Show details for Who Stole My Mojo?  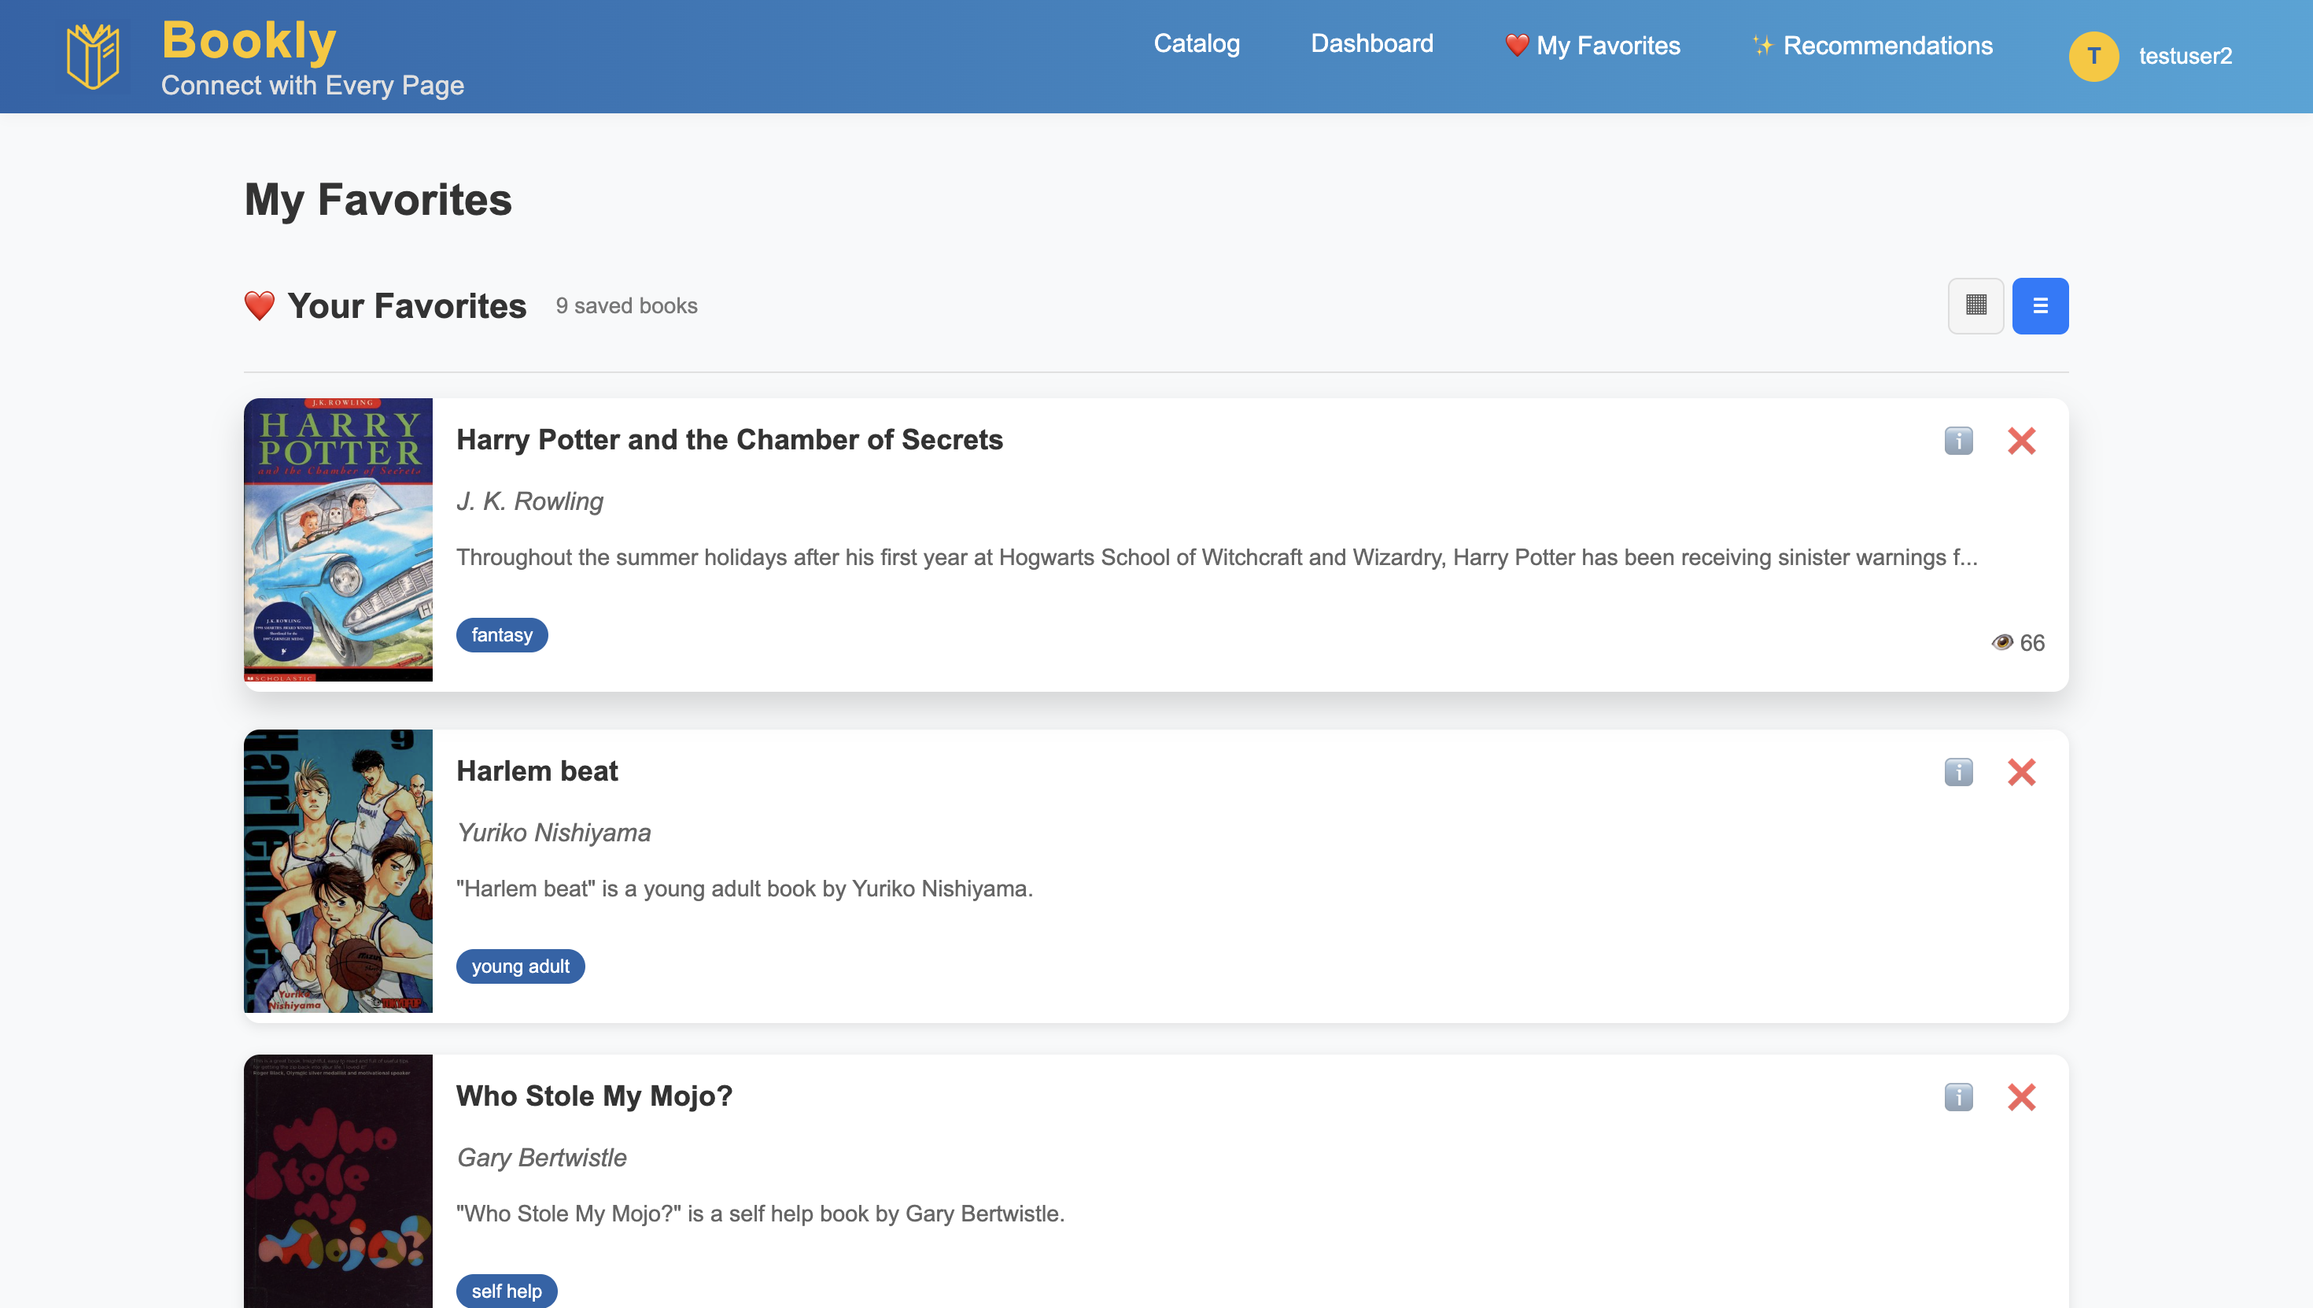click(1958, 1097)
